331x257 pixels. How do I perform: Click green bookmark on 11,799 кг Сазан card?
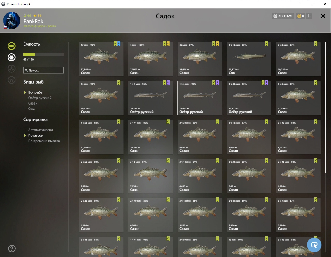(x=316, y=83)
